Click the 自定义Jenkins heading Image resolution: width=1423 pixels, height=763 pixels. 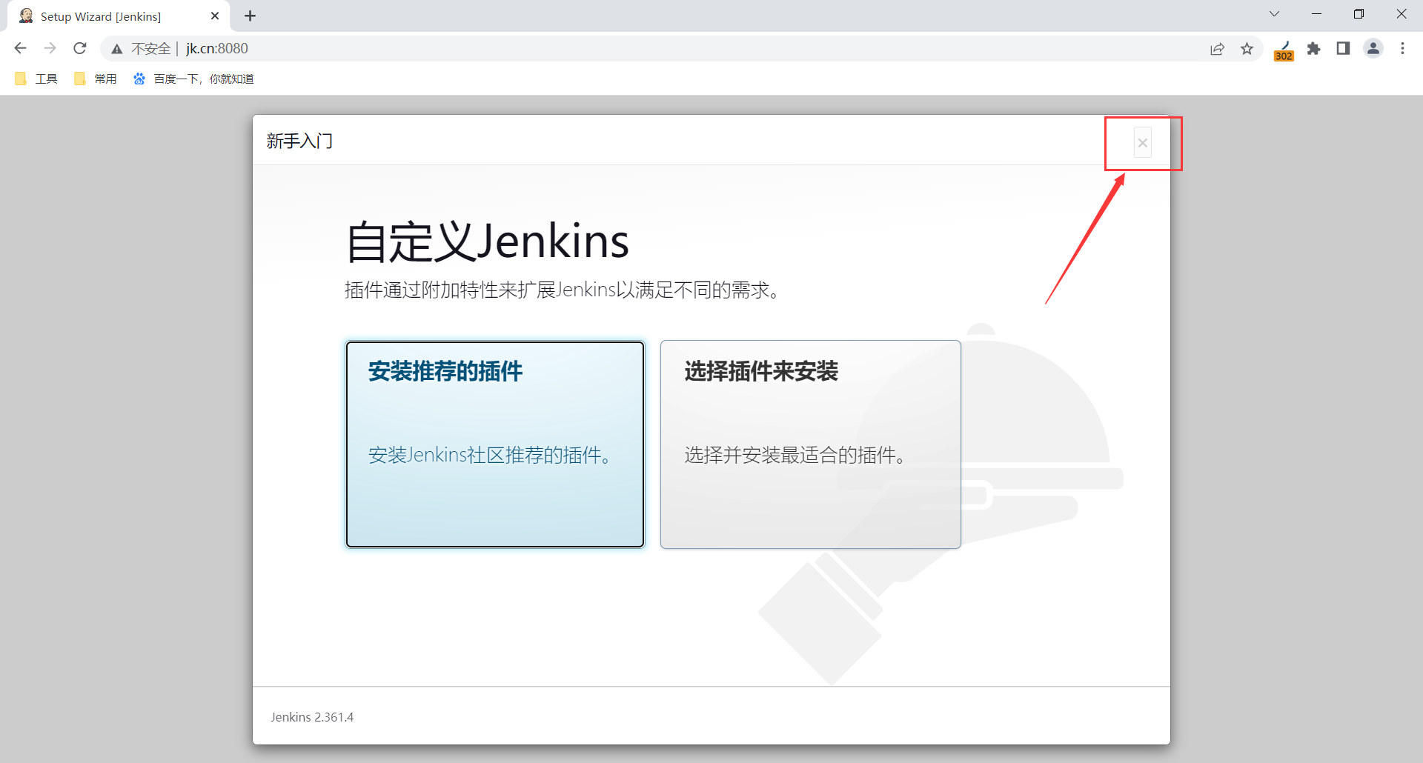[x=488, y=241]
